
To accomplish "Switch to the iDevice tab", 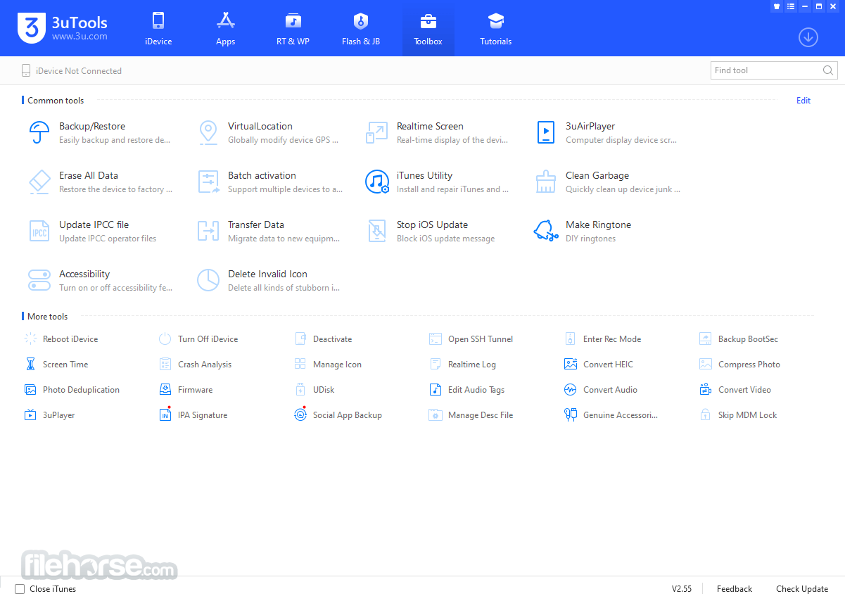I will (x=158, y=28).
